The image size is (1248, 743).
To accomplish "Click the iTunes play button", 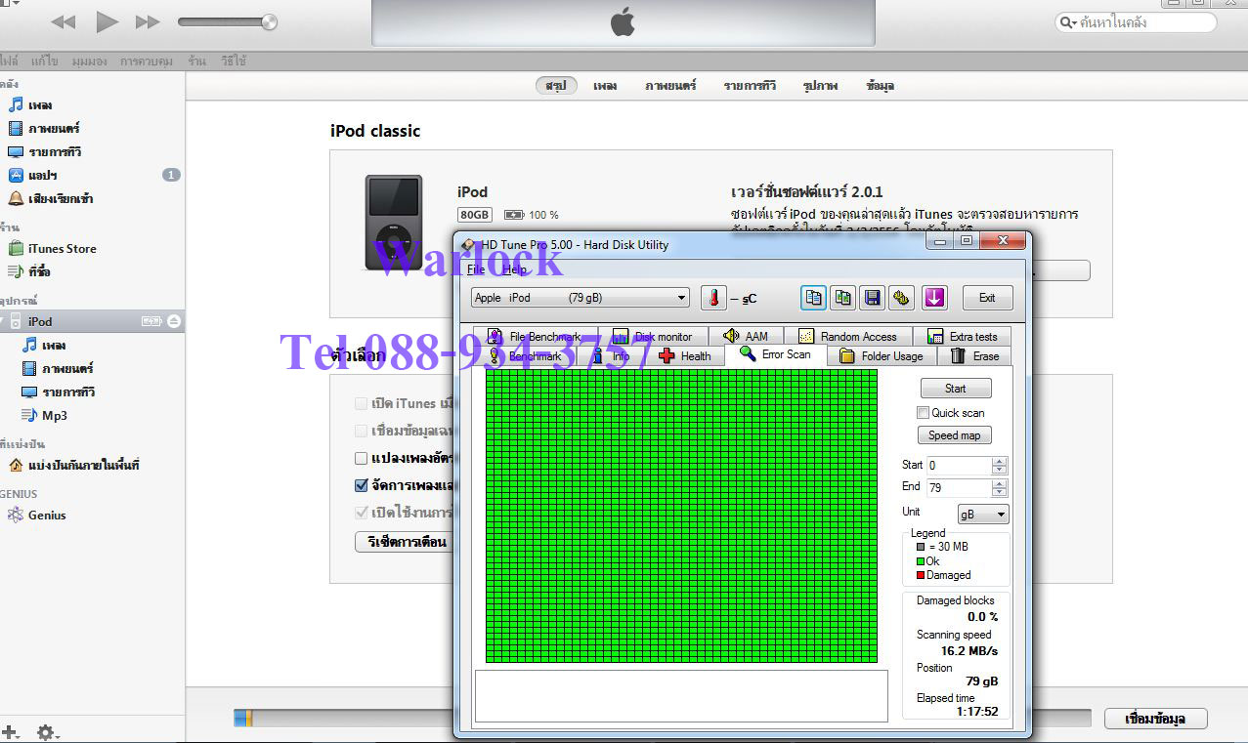I will (x=107, y=21).
